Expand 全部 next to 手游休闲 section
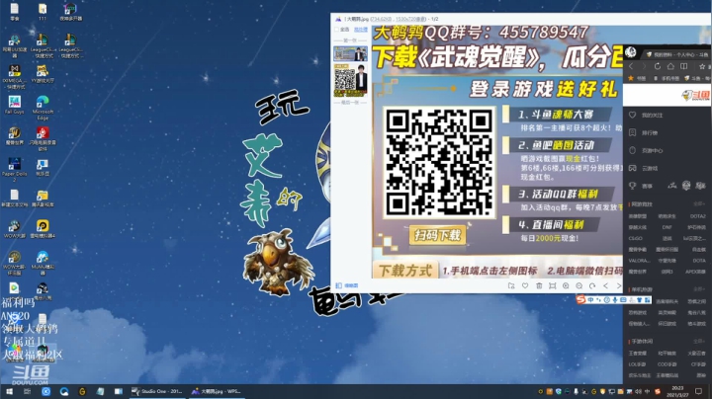 pos(699,342)
